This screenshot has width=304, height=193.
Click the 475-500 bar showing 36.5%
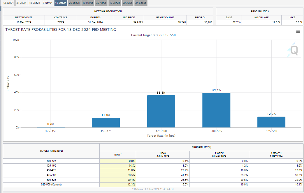pyautogui.click(x=161, y=111)
